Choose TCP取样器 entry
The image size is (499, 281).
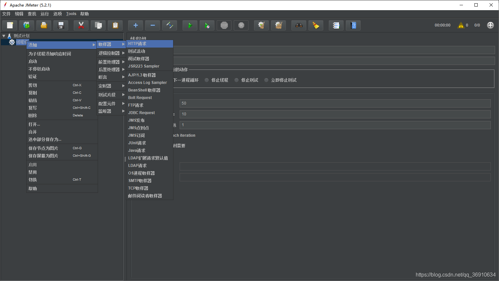pos(150,188)
